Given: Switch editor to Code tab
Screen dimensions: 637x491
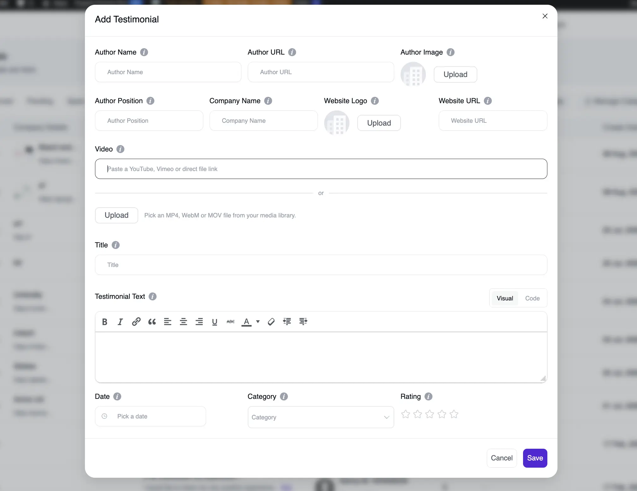Looking at the screenshot, I should (532, 298).
